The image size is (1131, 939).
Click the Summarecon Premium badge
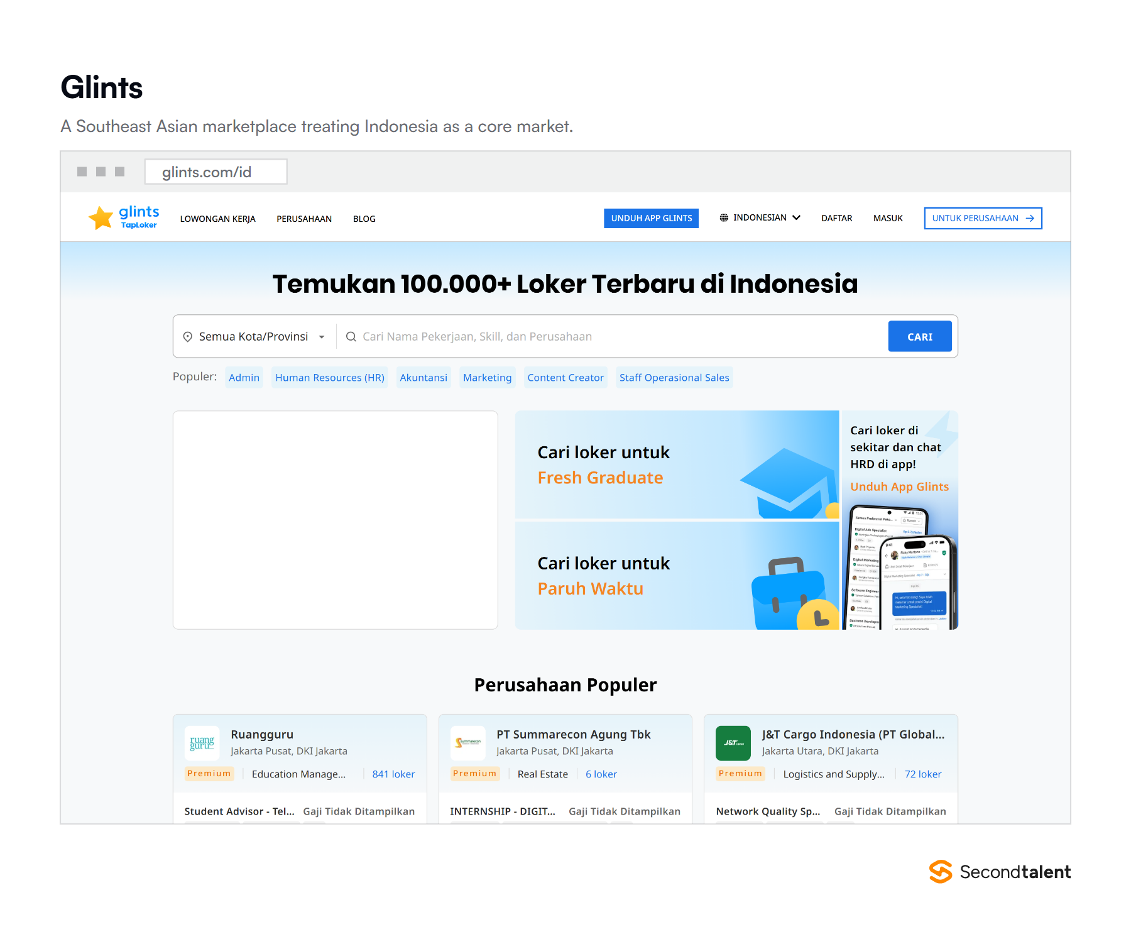tap(474, 774)
